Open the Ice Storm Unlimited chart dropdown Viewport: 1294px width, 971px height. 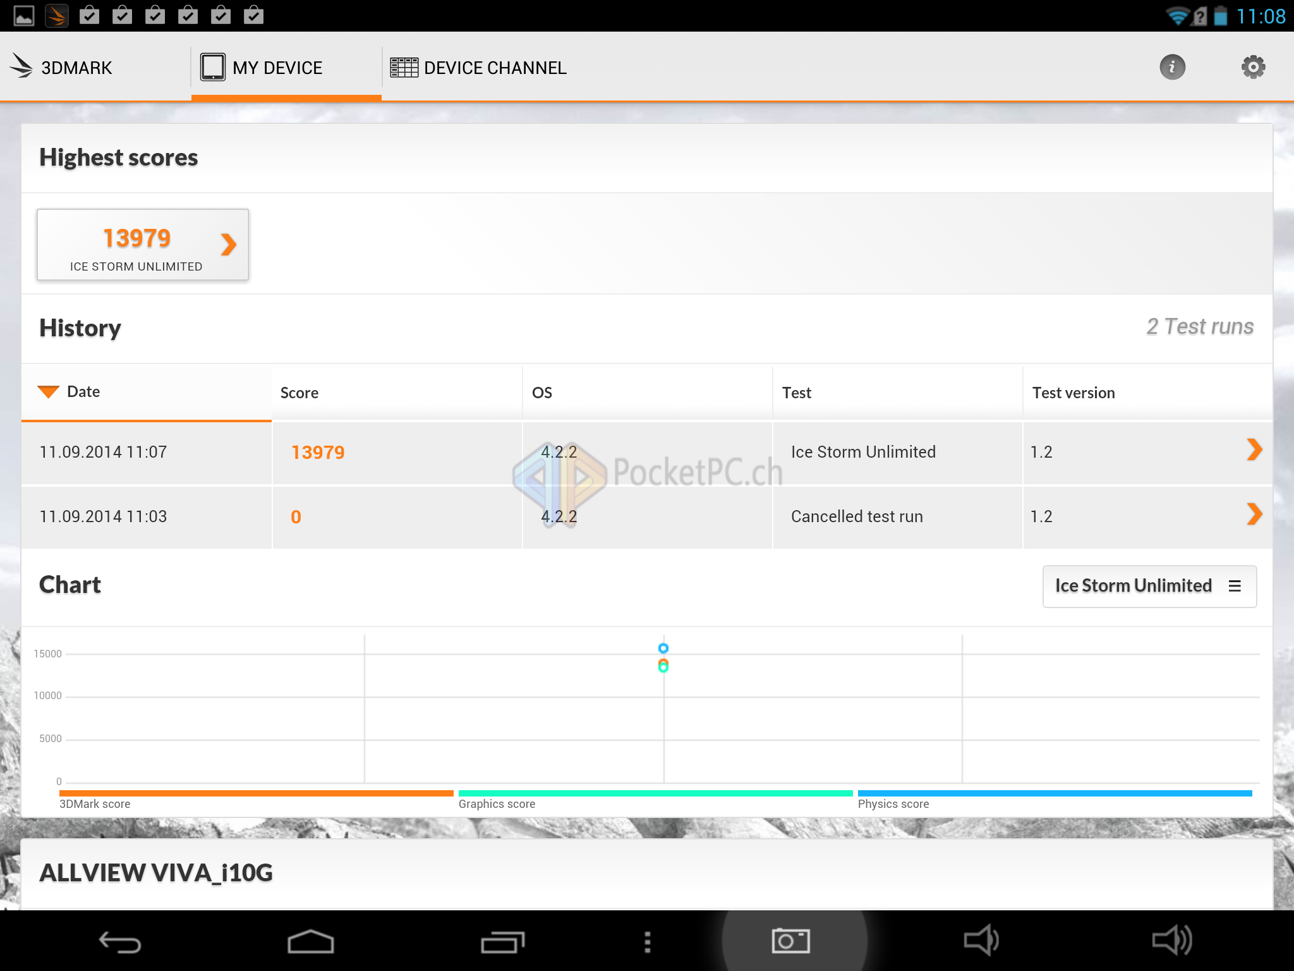1149,586
